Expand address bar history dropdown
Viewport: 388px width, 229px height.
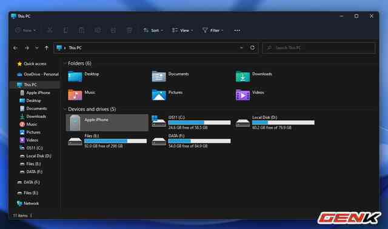coord(241,48)
